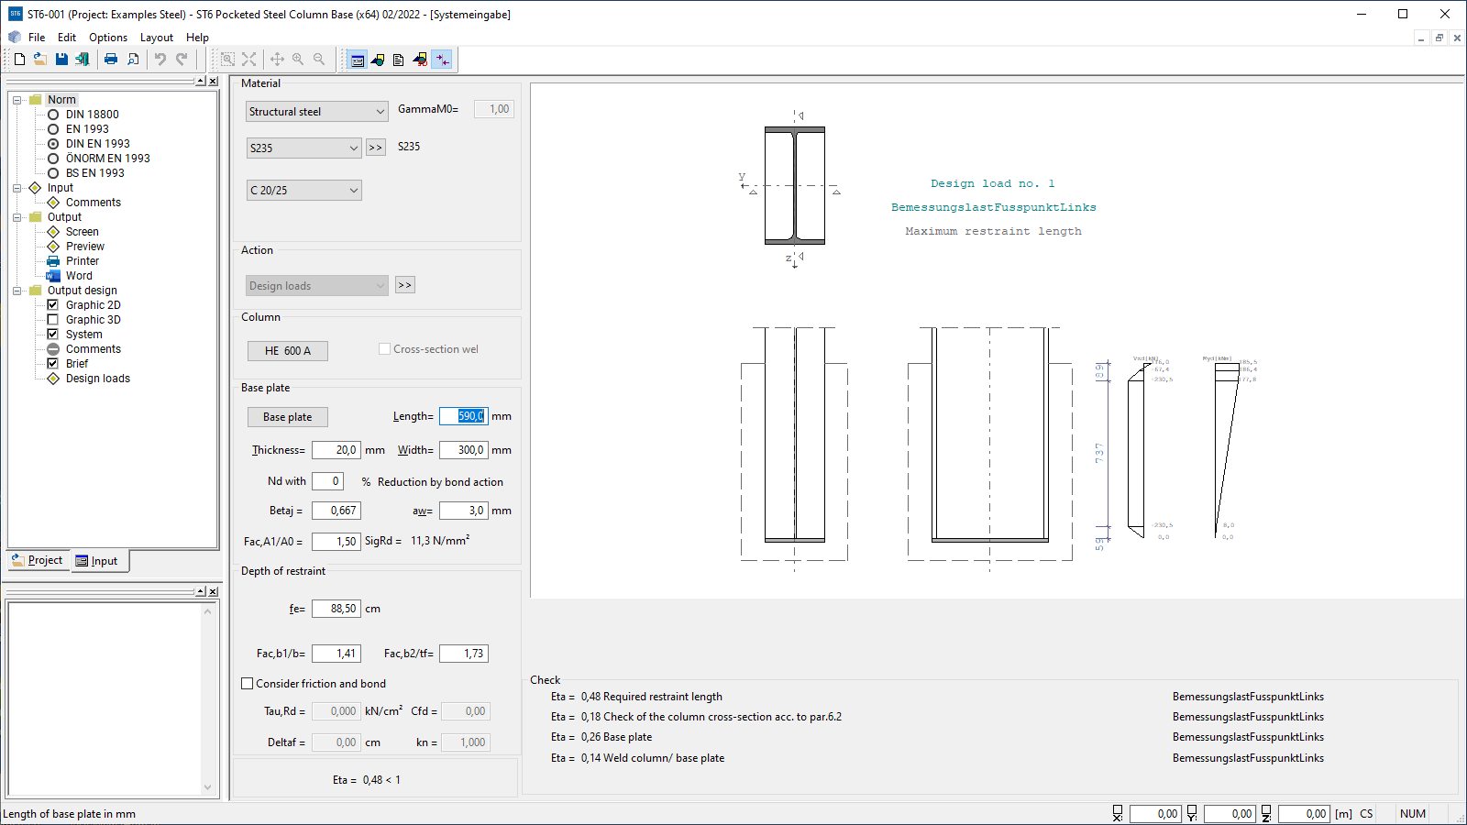Switch to the Project tab
Image resolution: width=1467 pixels, height=825 pixels.
(38, 560)
